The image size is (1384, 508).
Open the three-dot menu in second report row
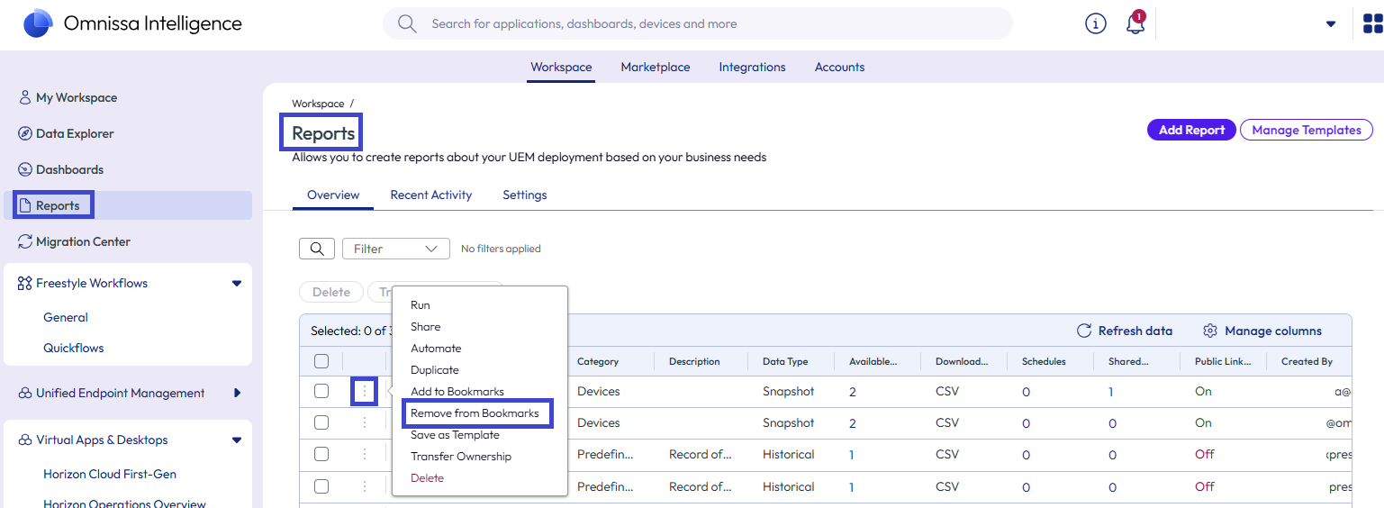[365, 422]
